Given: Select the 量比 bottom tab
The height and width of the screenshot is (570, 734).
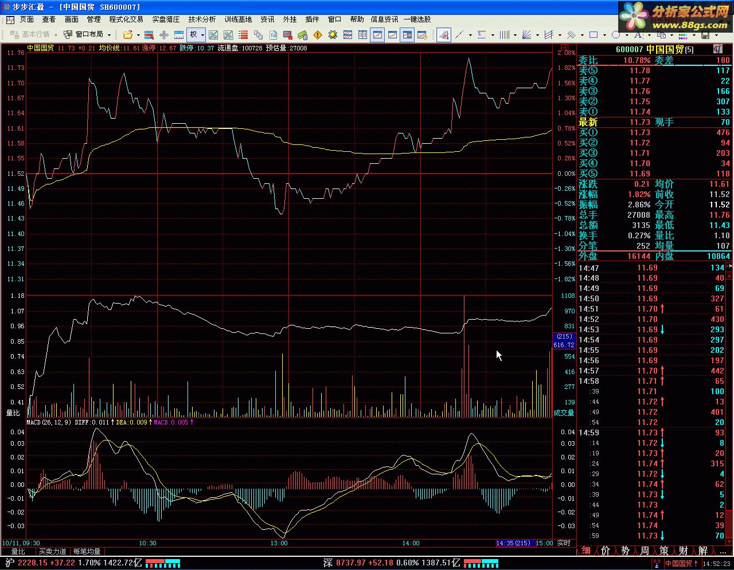Looking at the screenshot, I should 18,551.
